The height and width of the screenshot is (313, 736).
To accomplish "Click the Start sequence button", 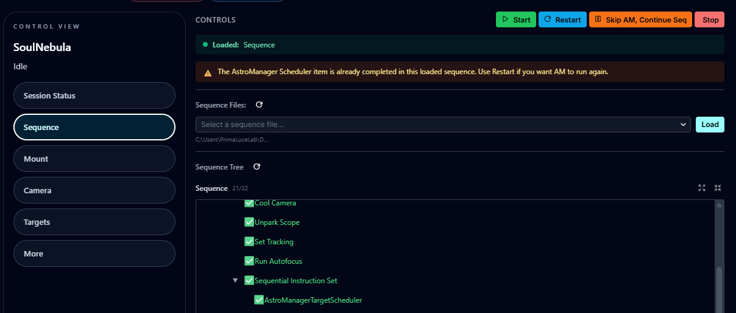I will pos(515,19).
